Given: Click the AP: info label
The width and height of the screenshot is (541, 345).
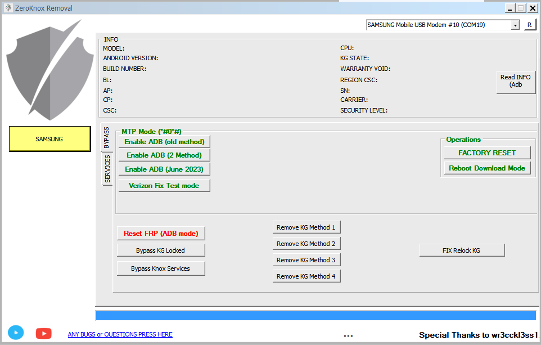Looking at the screenshot, I should pyautogui.click(x=107, y=91).
